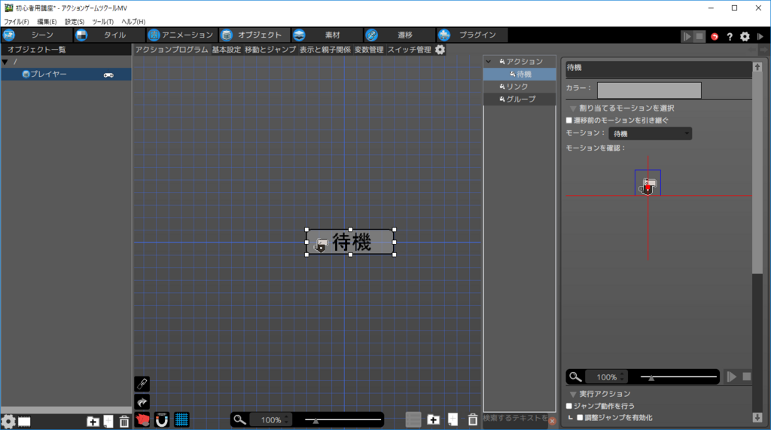Viewport: 771px width, 430px height.
Task: Enable ジャンプ動作を行う checkbox
Action: coord(569,406)
